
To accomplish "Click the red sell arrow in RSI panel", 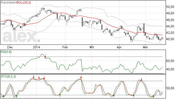I will [x=45, y=56].
